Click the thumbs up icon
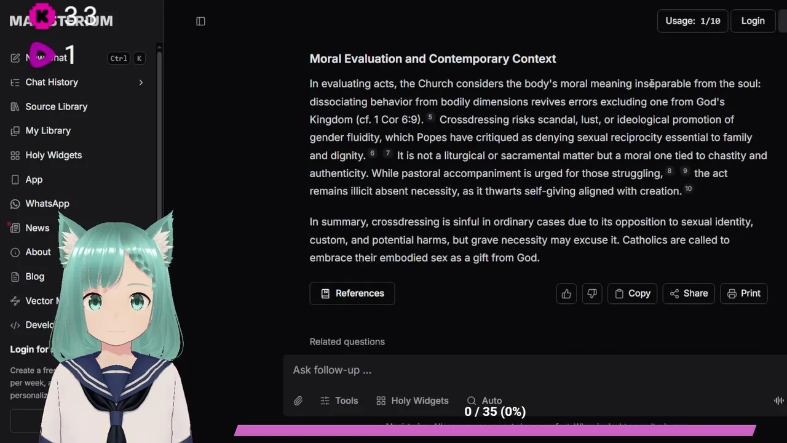 [x=566, y=293]
